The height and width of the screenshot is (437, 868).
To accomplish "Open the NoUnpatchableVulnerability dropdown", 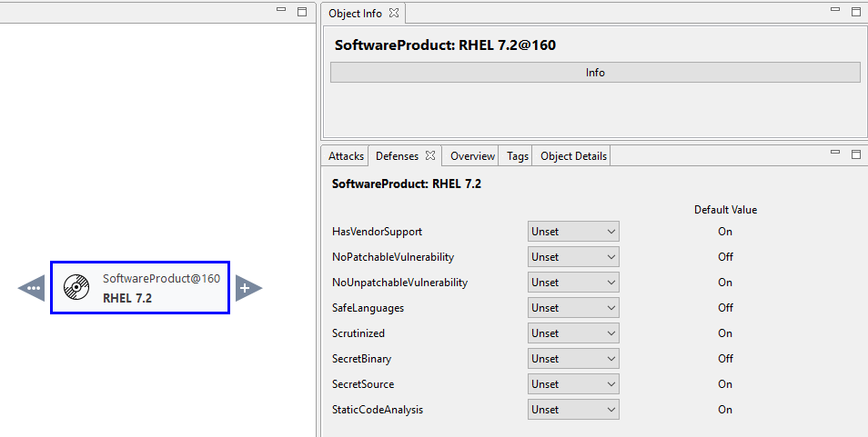I will click(x=573, y=283).
